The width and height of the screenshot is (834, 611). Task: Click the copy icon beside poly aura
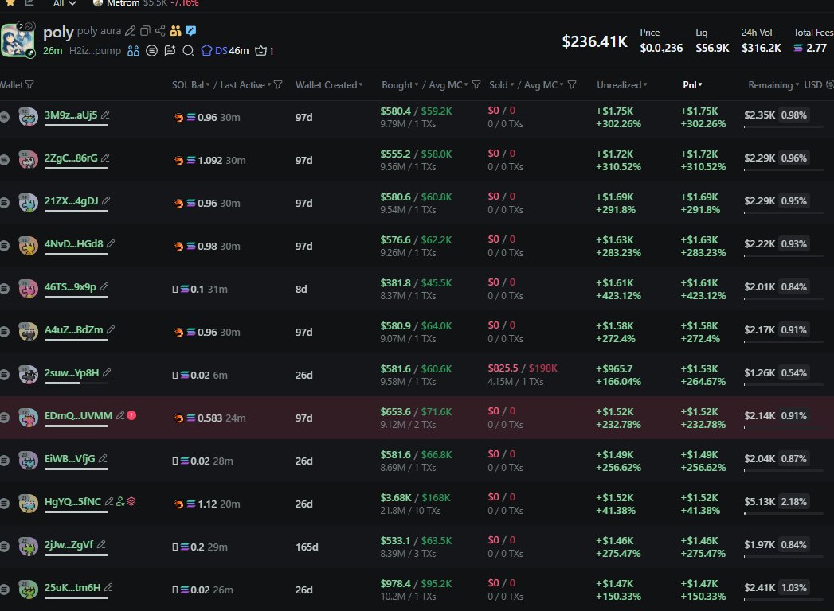tap(145, 31)
